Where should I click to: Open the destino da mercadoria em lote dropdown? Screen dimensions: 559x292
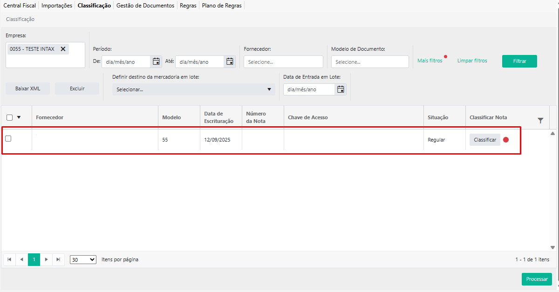pos(193,89)
